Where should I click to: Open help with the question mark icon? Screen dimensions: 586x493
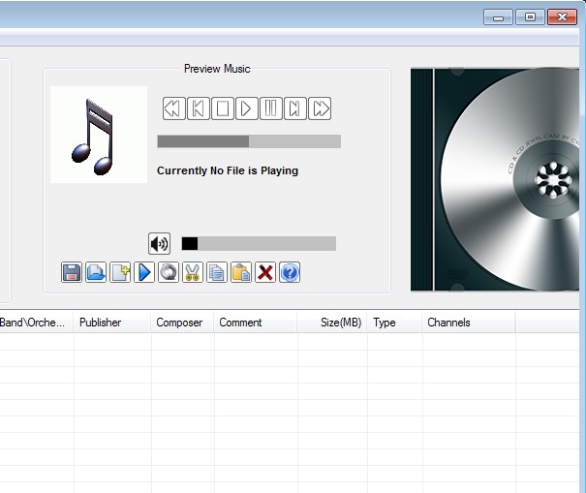[290, 272]
